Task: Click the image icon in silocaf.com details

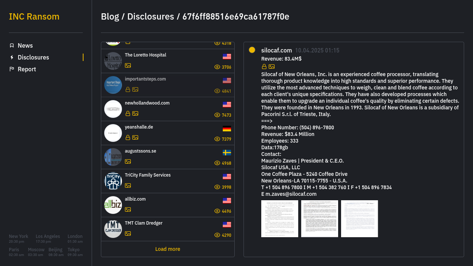Action: (272, 66)
